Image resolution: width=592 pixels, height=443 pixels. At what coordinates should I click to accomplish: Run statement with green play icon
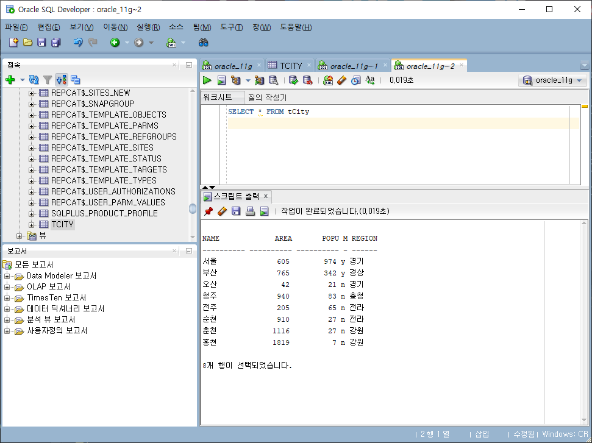(207, 80)
